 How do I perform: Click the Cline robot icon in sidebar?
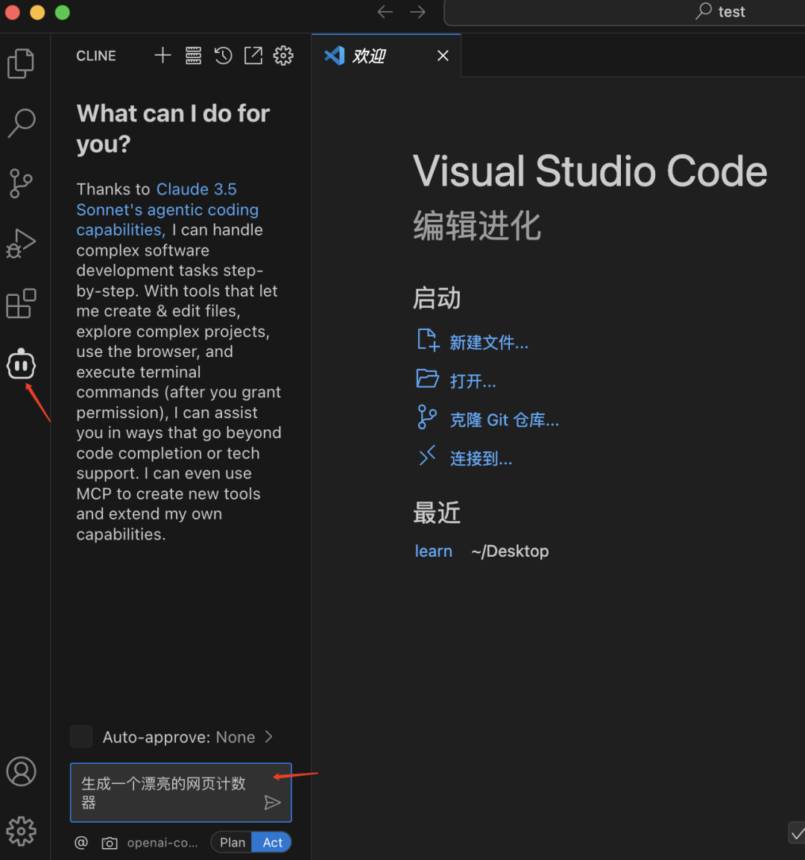[x=21, y=364]
